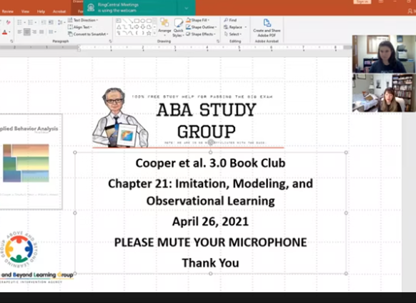Click the Shape Effects button
The width and height of the screenshot is (416, 303).
coord(201,34)
